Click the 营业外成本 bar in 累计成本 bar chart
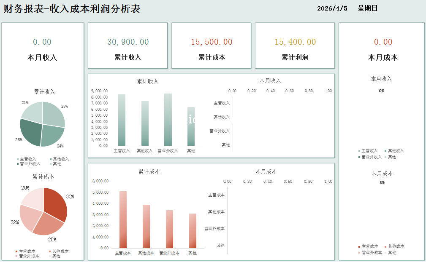The width and height of the screenshot is (426, 262). pyautogui.click(x=169, y=230)
